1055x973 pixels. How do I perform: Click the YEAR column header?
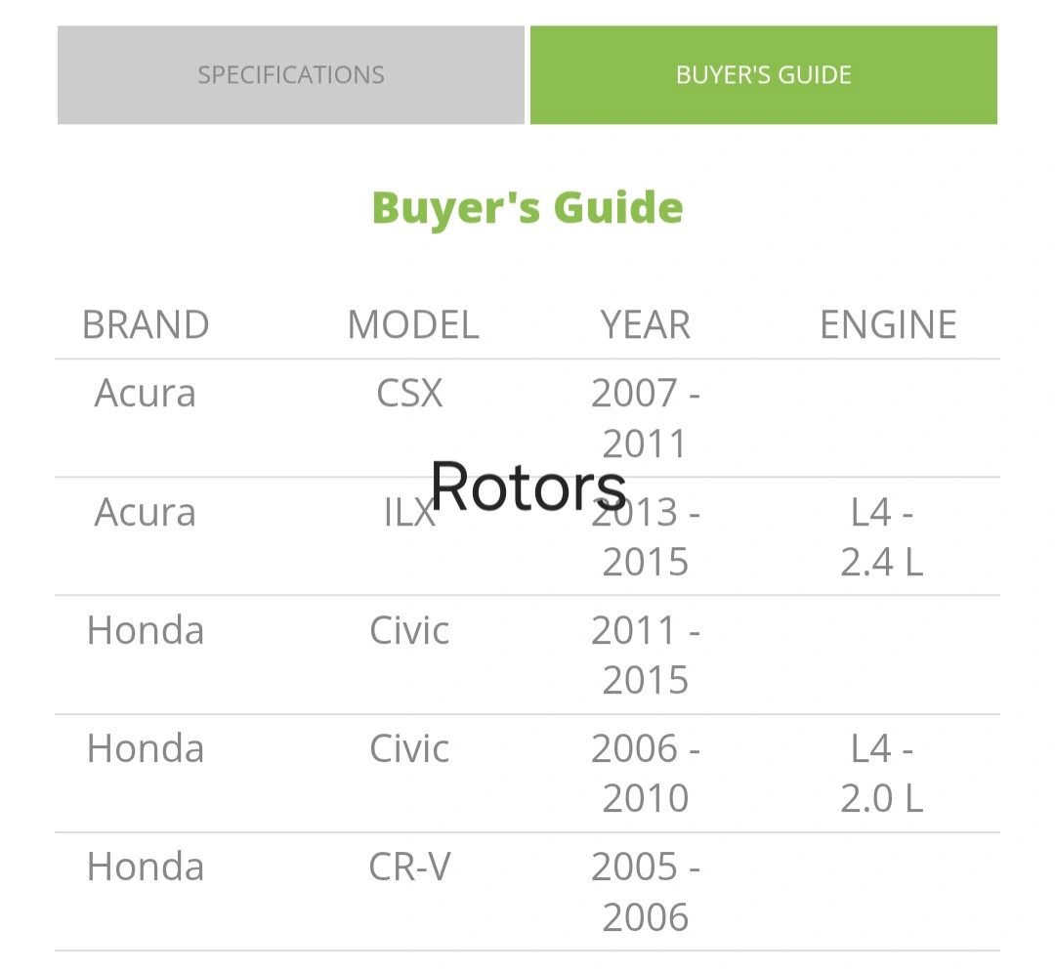646,324
